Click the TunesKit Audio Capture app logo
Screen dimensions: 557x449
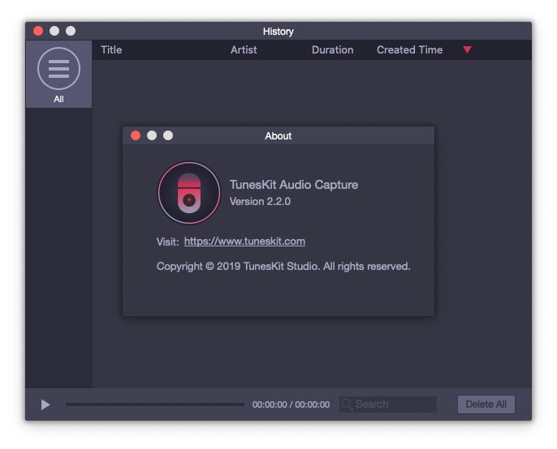click(189, 193)
